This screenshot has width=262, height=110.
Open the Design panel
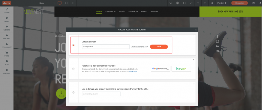pyautogui.click(x=7, y=11)
